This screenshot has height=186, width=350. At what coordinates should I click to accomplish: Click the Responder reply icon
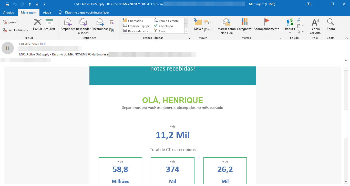click(68, 25)
